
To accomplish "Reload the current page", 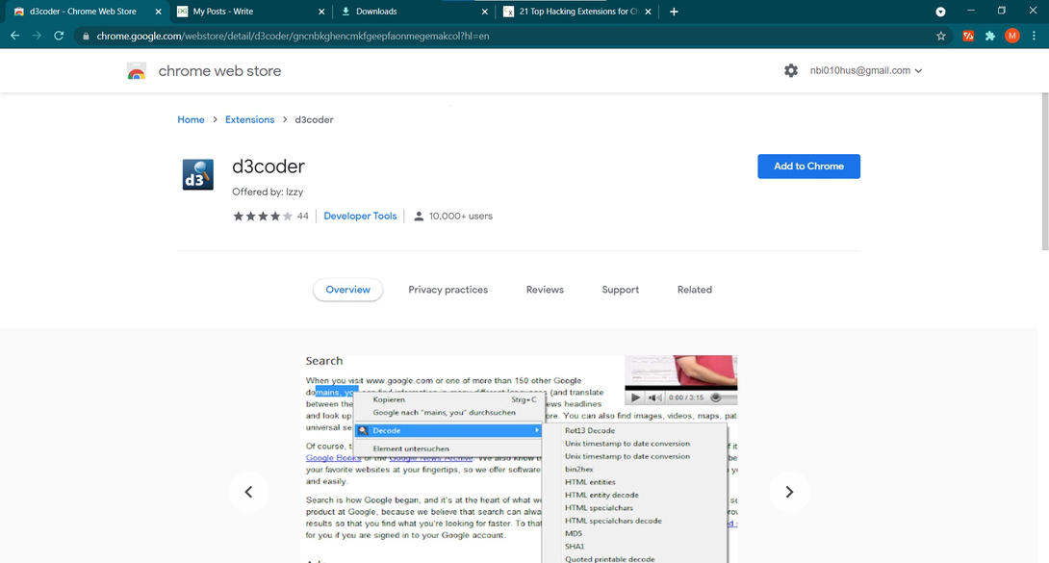I will tap(59, 36).
